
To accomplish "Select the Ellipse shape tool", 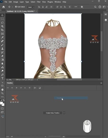I will 2,86.
